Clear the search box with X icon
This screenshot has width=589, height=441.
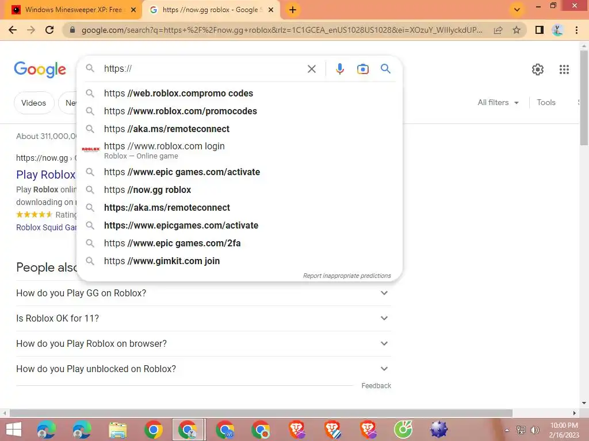[311, 69]
